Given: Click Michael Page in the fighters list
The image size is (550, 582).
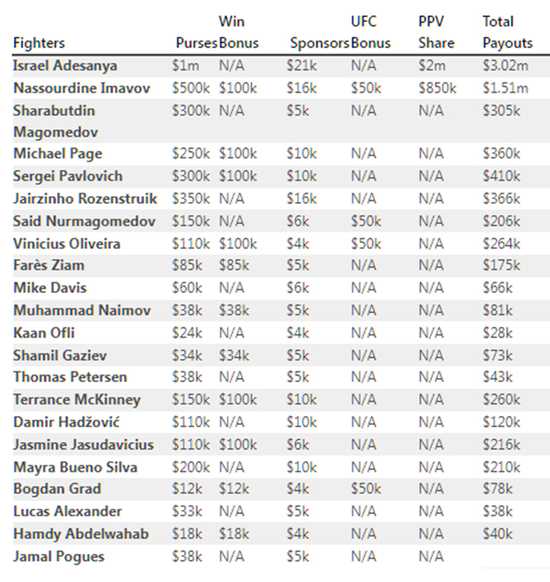Looking at the screenshot, I should [58, 153].
